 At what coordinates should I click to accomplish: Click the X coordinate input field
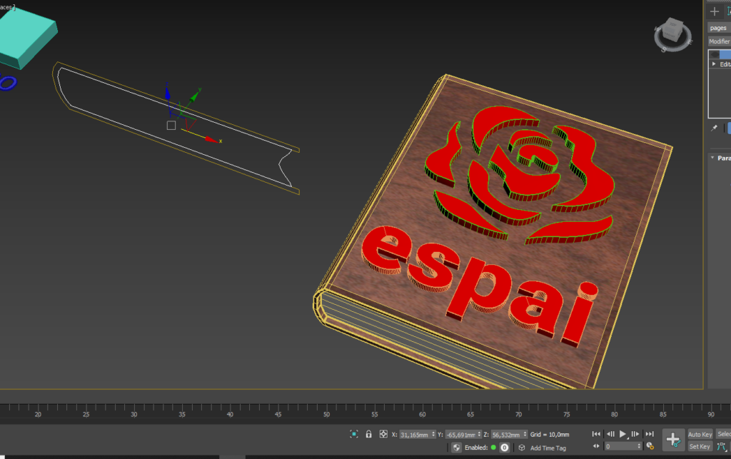pyautogui.click(x=414, y=435)
